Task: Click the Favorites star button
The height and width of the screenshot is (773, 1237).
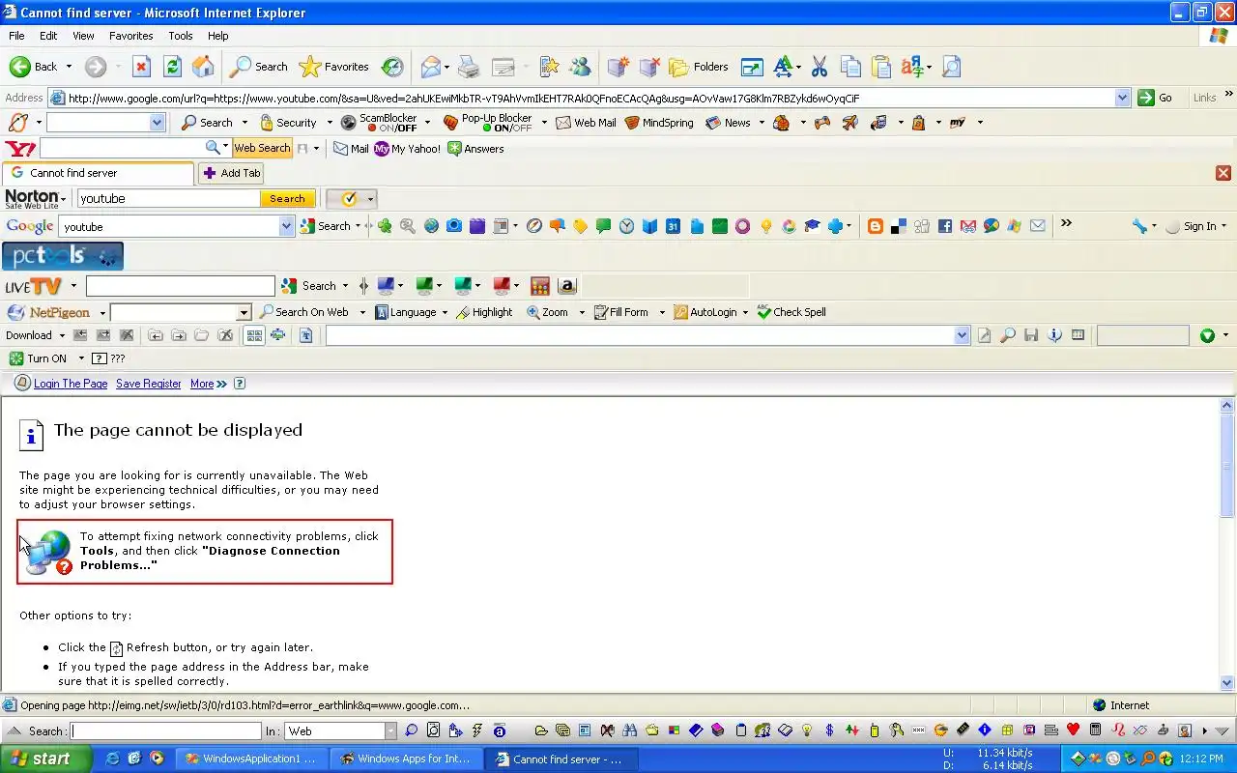Action: (334, 67)
